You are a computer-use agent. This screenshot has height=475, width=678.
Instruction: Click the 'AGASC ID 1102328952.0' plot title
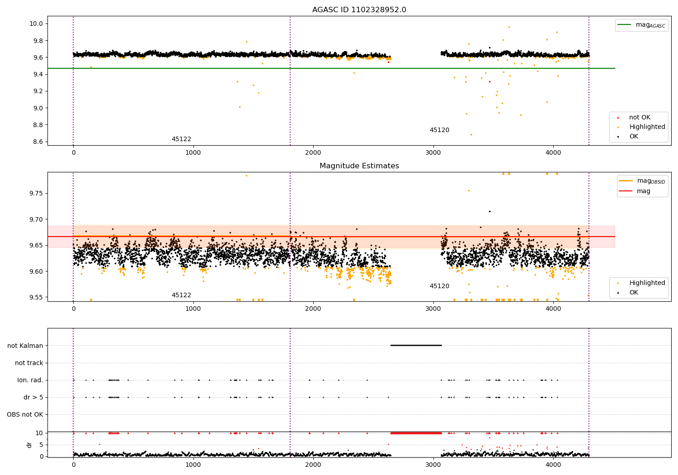pyautogui.click(x=359, y=10)
